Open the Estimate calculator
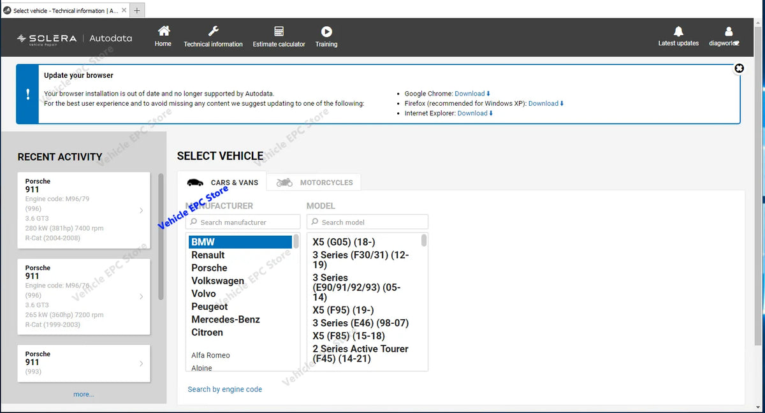Screen dimensions: 765x413 279,36
